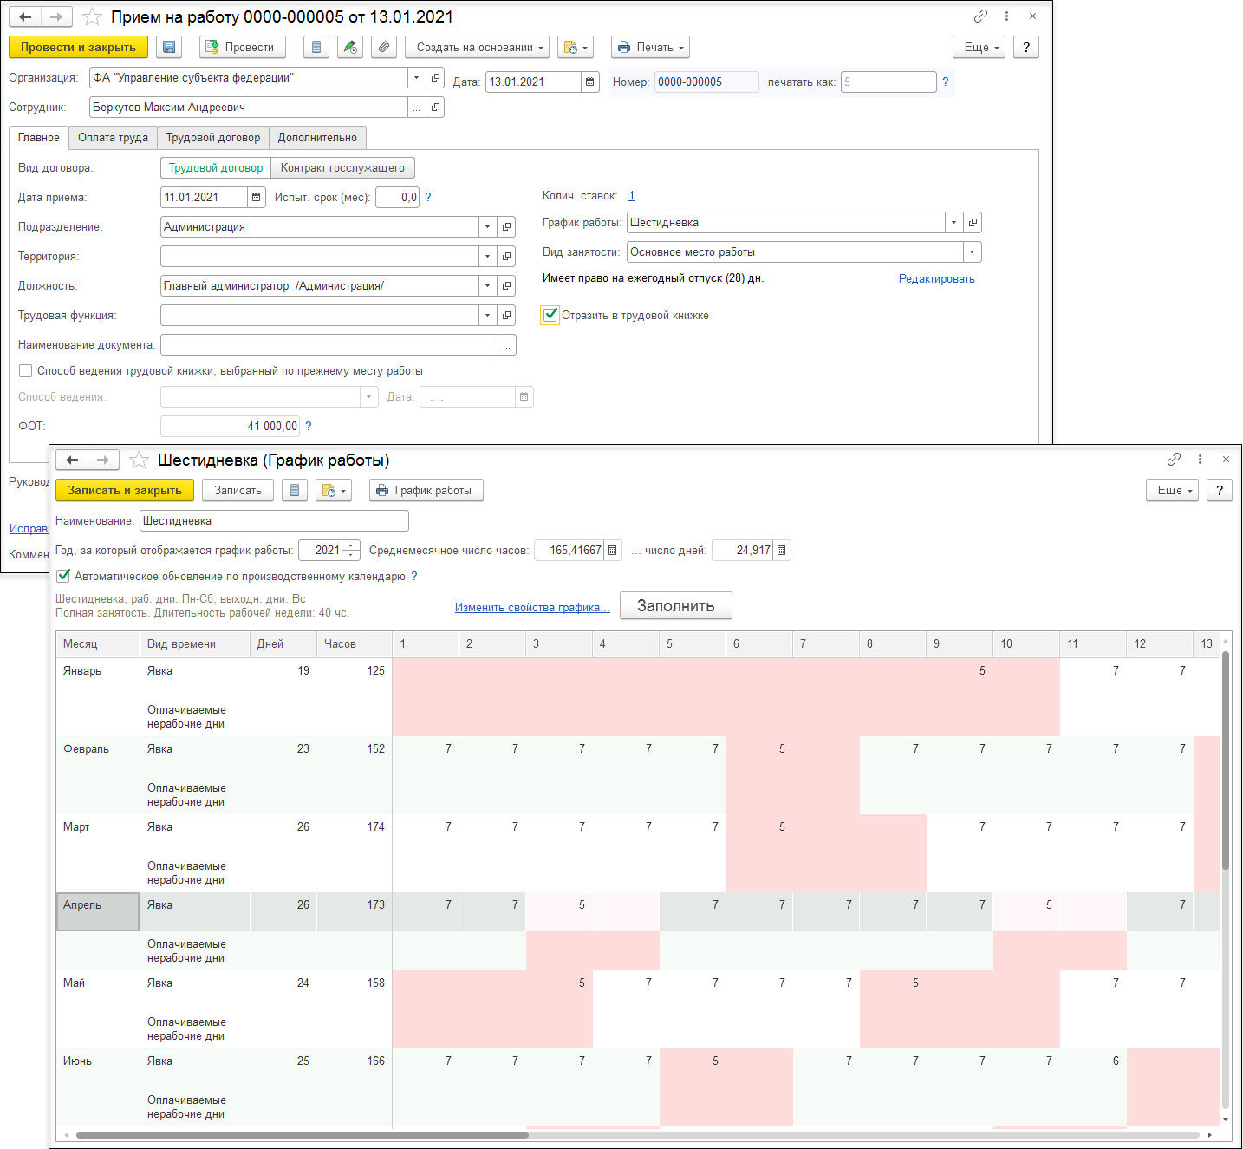Viewport: 1243px width, 1149px height.
Task: Select Трудовой договор contract type
Action: coord(216,167)
